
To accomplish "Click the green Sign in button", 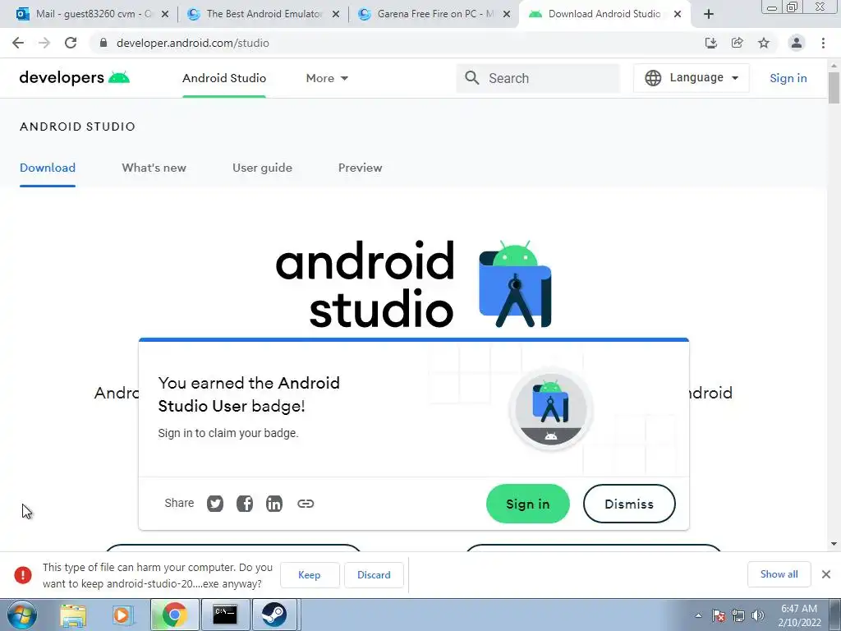I will point(528,504).
